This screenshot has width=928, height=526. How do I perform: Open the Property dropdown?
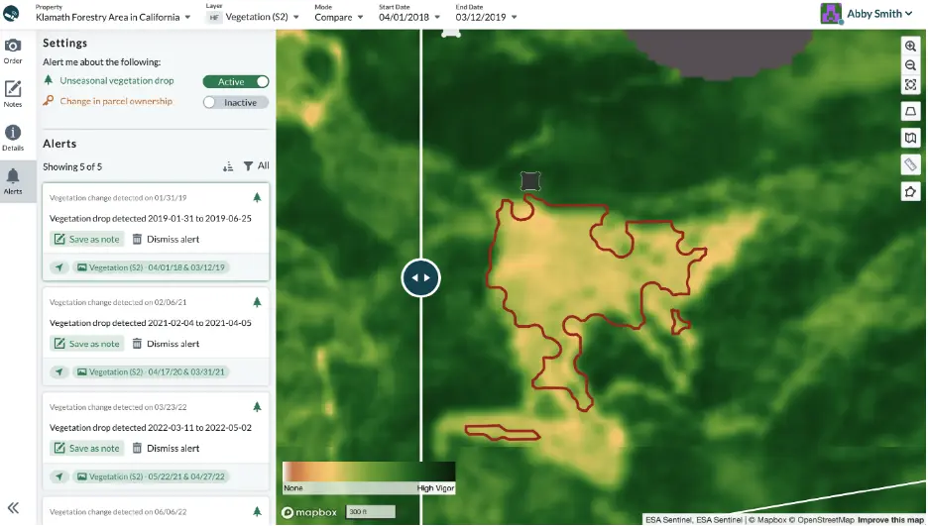coord(113,17)
